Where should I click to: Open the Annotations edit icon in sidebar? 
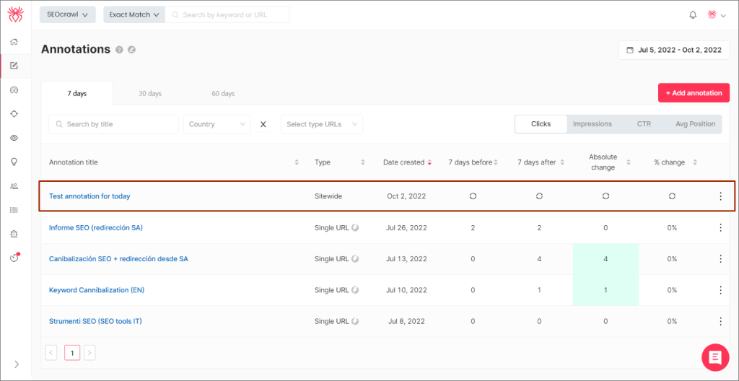pos(14,66)
